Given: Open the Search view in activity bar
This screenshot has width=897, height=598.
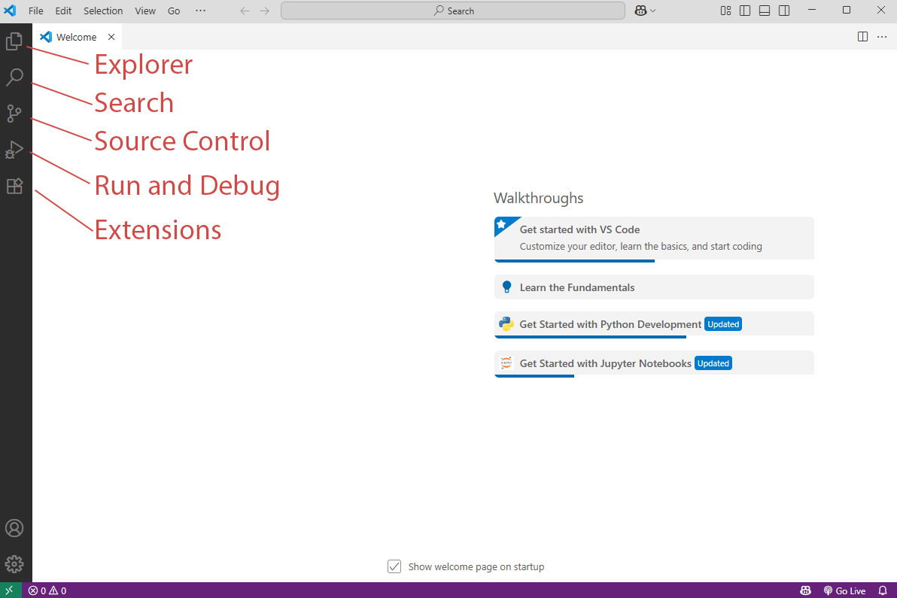Looking at the screenshot, I should [14, 77].
